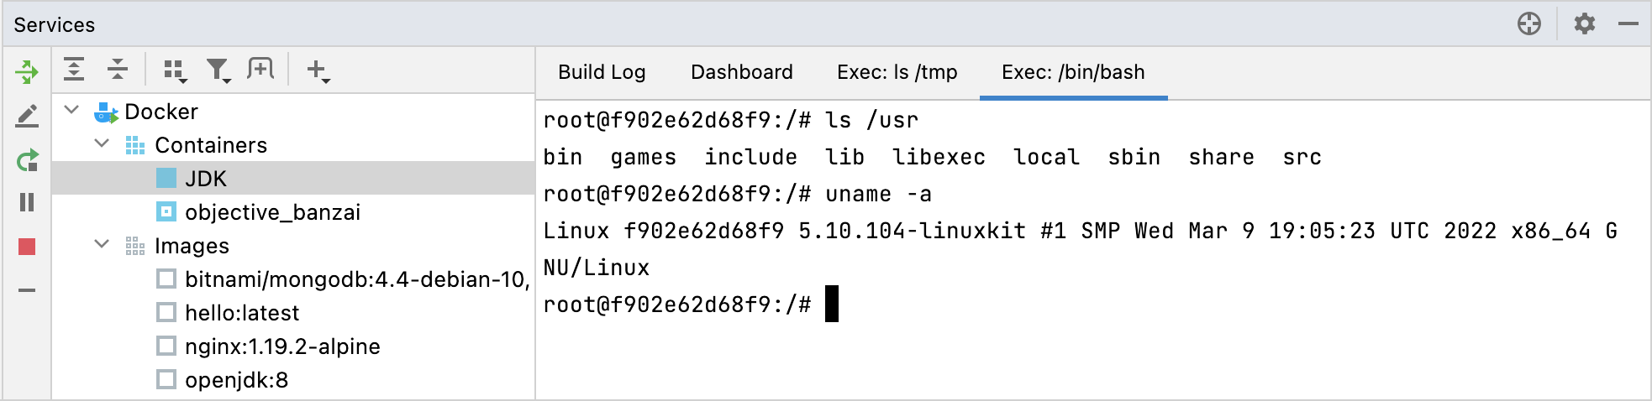The width and height of the screenshot is (1652, 401).
Task: Select the nginx:1.19.2-alpine image
Action: coord(282,346)
